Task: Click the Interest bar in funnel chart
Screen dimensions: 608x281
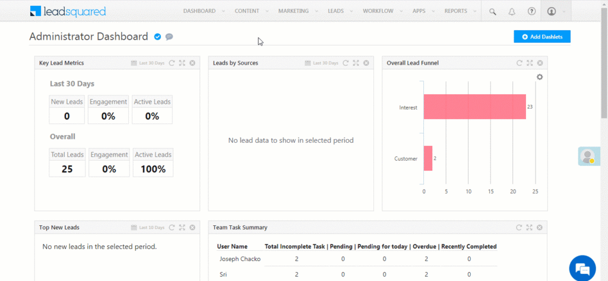Action: click(474, 107)
